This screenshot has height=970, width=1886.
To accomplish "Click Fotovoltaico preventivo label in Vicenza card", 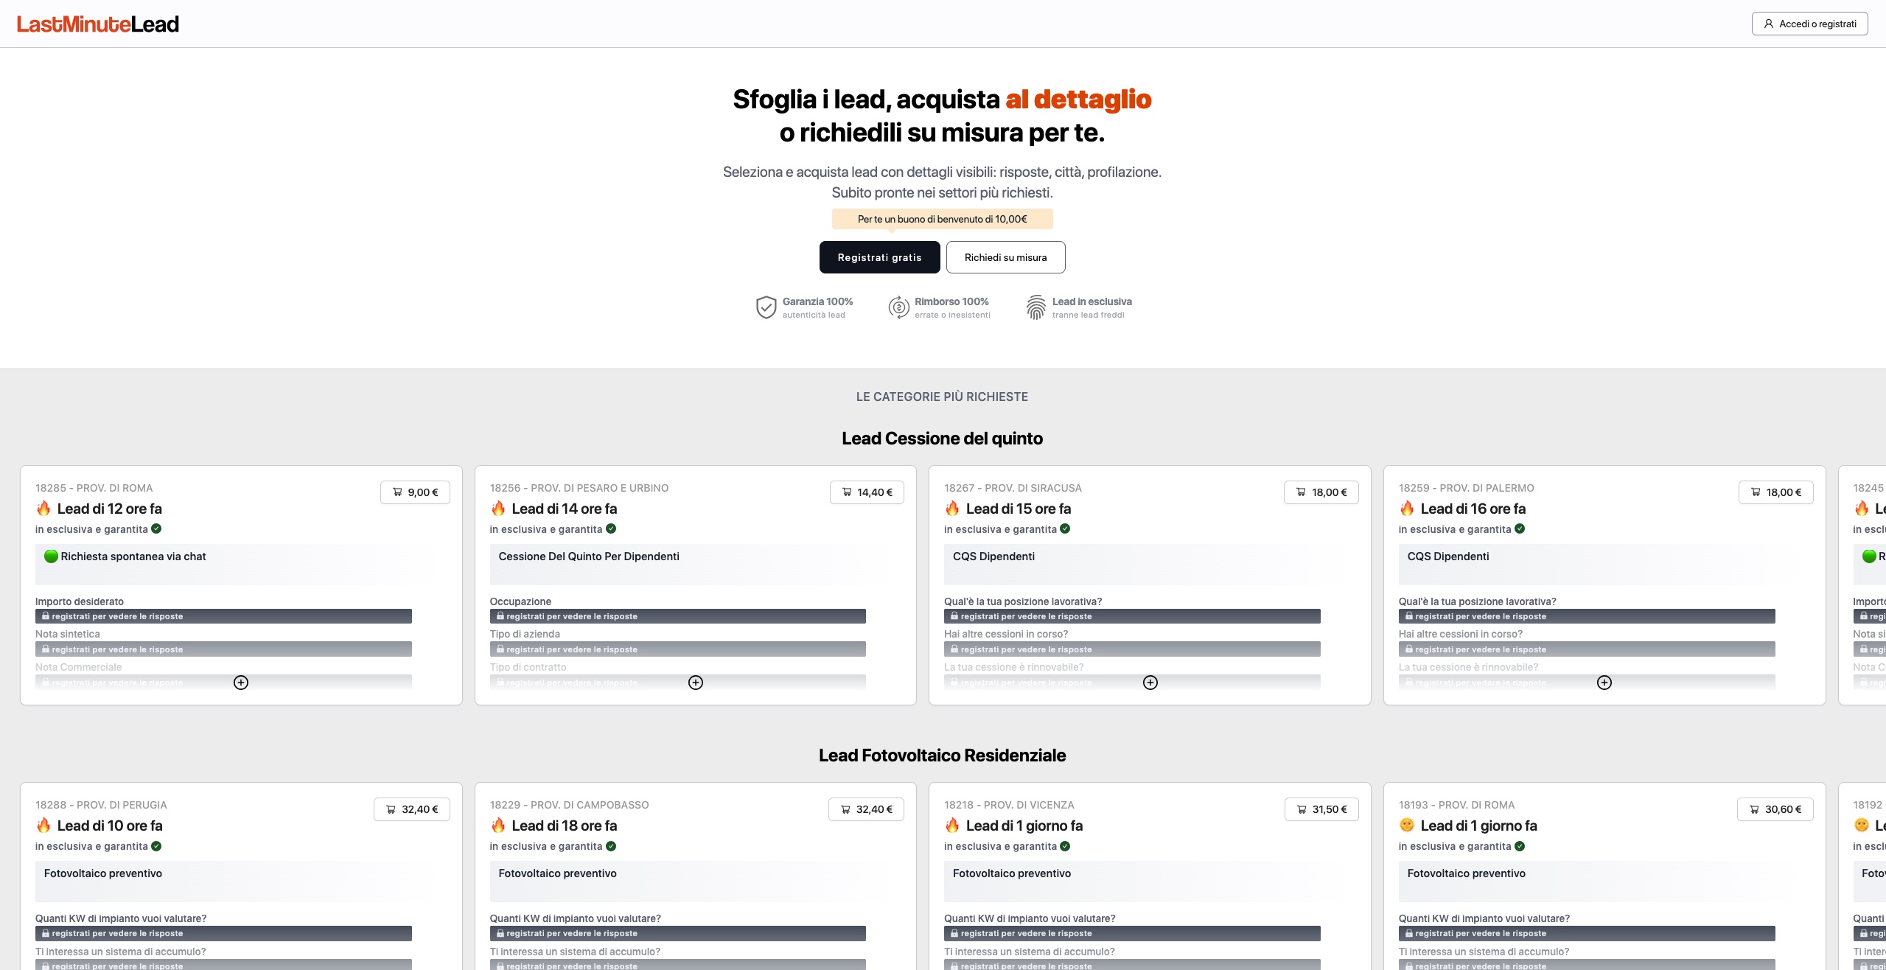I will click(x=1012, y=873).
